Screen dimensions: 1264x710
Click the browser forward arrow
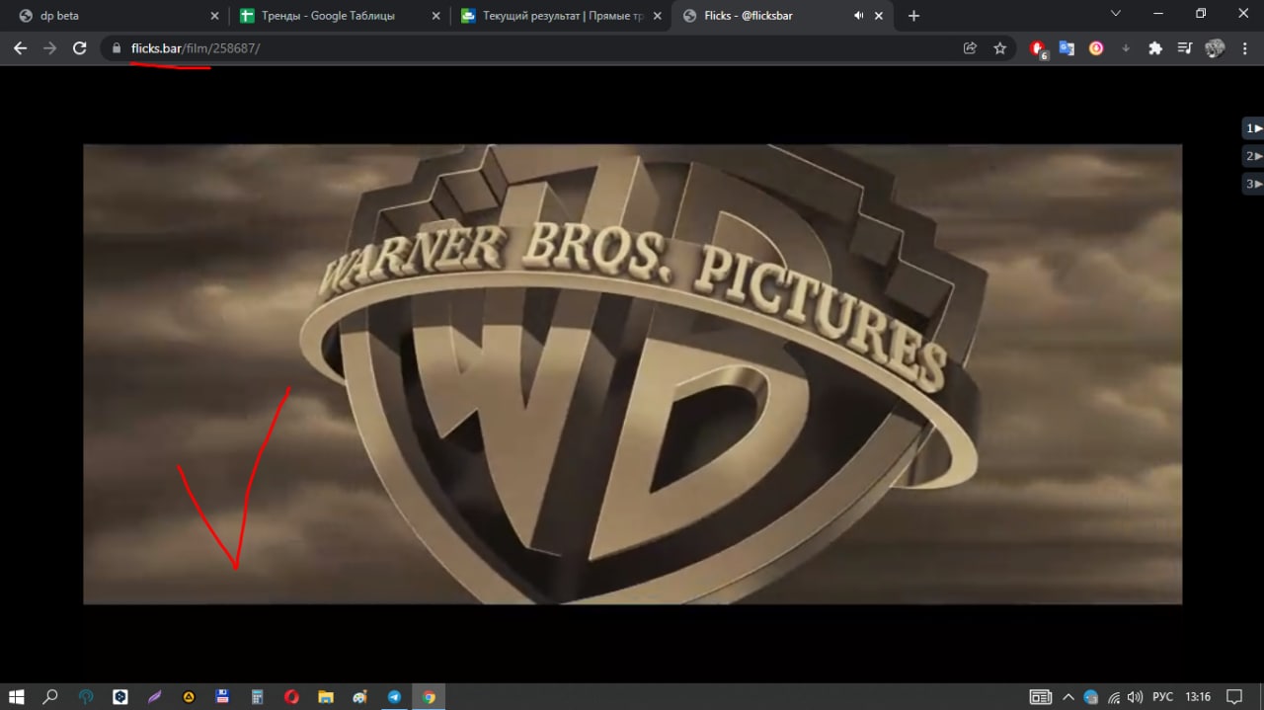tap(49, 47)
